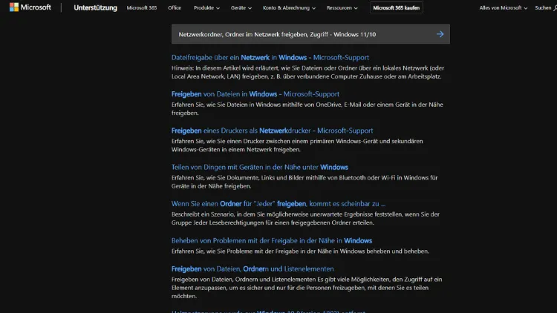Open Beheben von Problemen mit der Freigabe result
Screen dimensions: 557x313
pyautogui.click(x=272, y=240)
